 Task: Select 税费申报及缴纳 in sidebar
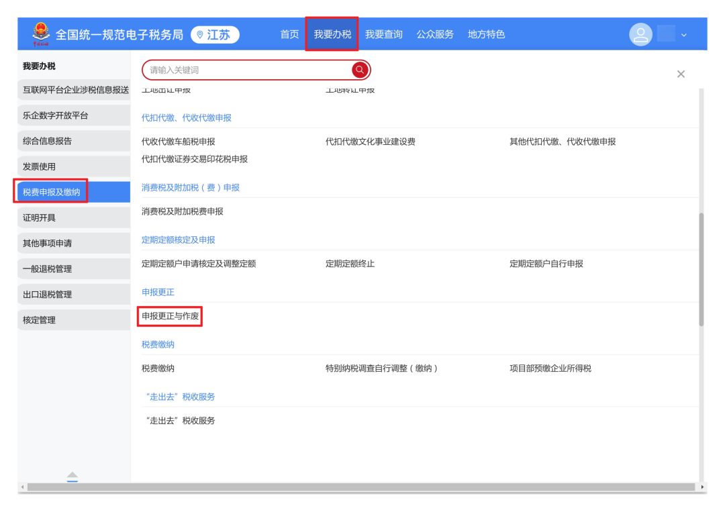click(x=74, y=192)
